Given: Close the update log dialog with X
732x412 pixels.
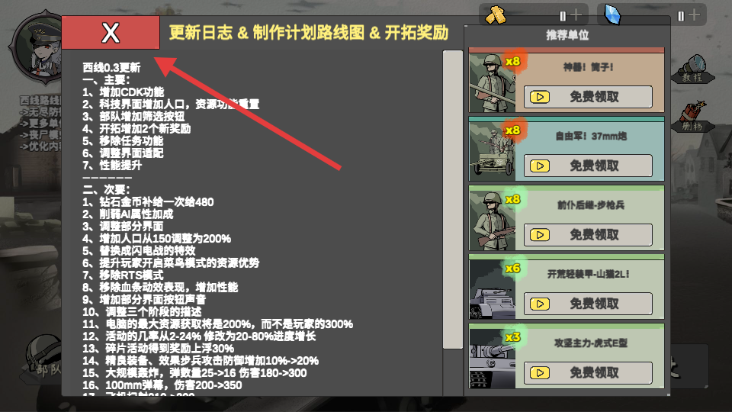Looking at the screenshot, I should (111, 33).
